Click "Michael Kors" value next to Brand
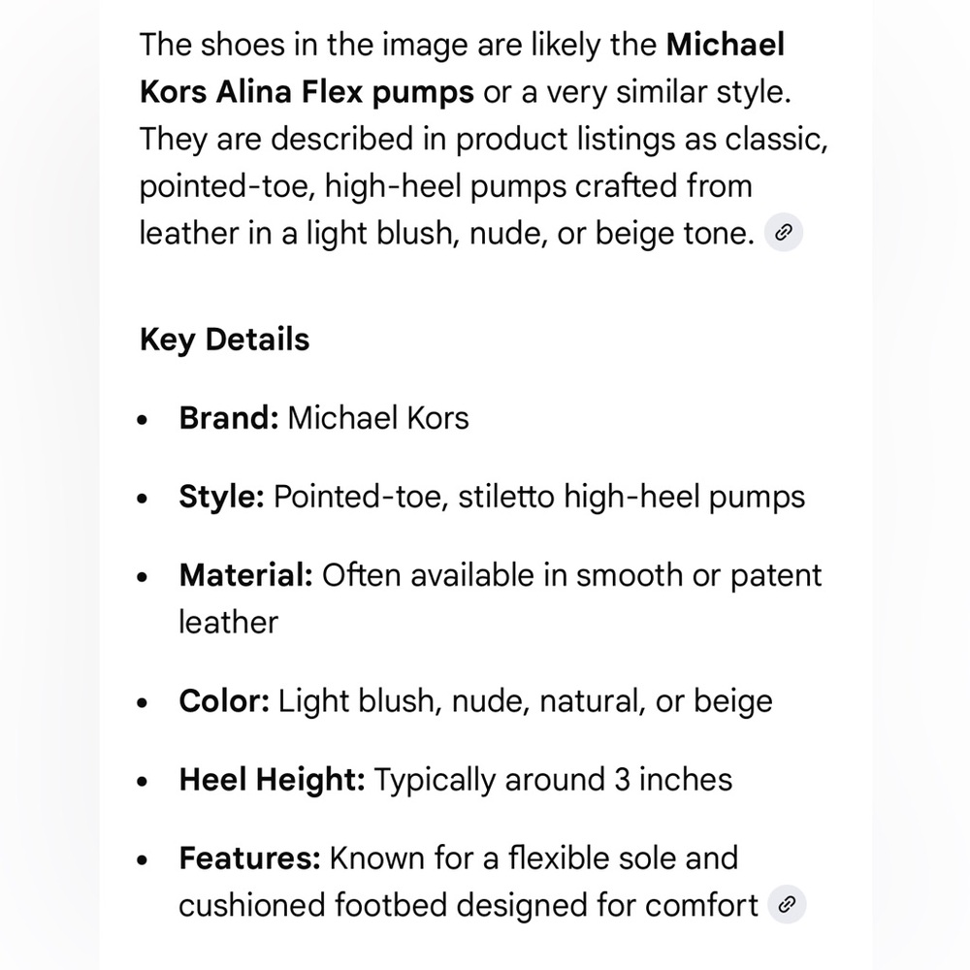 378,417
